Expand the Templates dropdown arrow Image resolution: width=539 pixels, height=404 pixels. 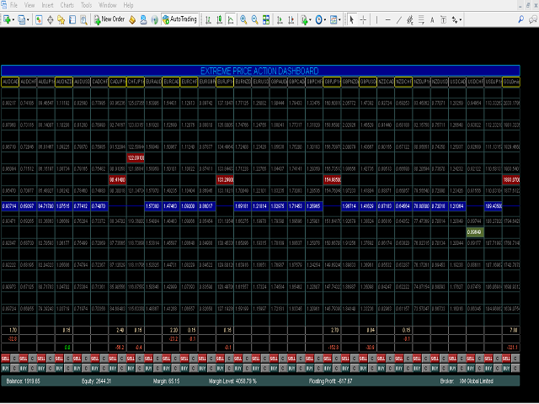click(x=339, y=20)
